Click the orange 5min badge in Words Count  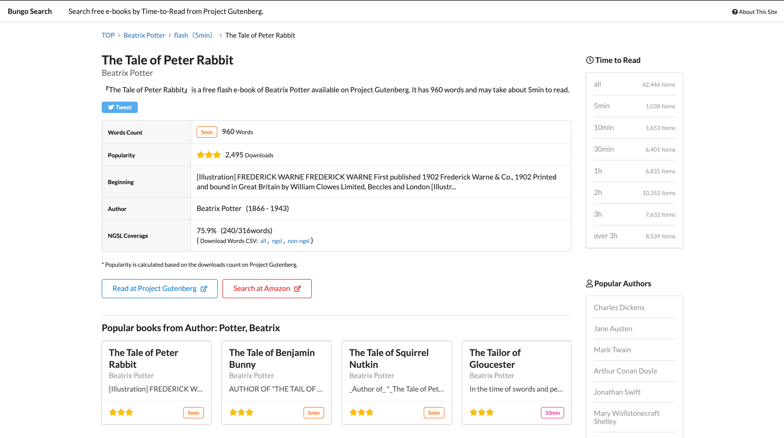[x=207, y=132]
